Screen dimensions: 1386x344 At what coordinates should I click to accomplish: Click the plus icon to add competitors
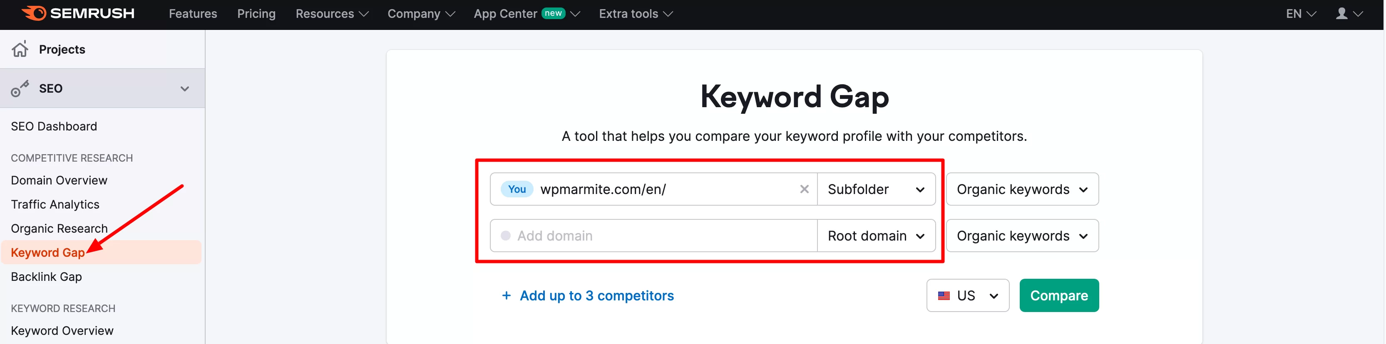tap(506, 296)
